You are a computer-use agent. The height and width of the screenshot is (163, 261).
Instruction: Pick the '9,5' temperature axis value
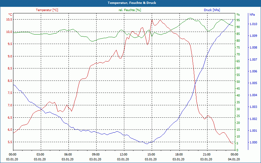pyautogui.click(x=10, y=44)
